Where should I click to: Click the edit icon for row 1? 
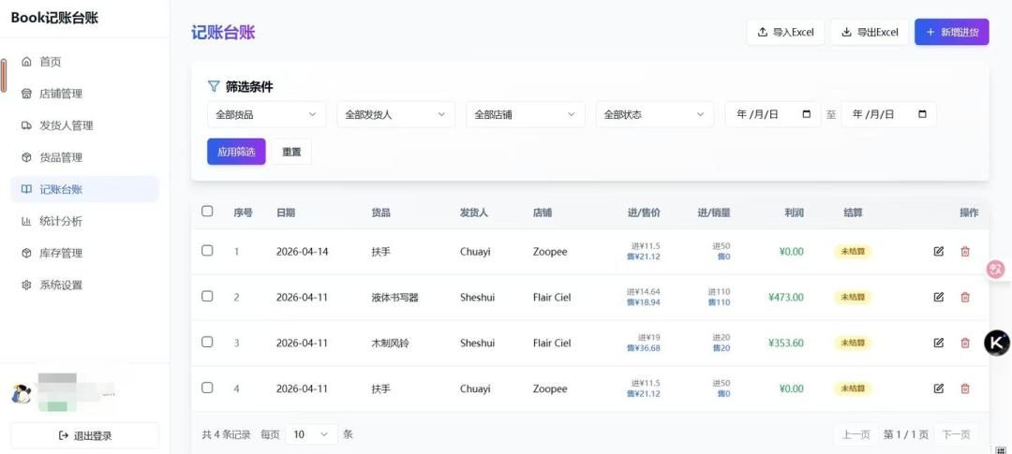[938, 252]
